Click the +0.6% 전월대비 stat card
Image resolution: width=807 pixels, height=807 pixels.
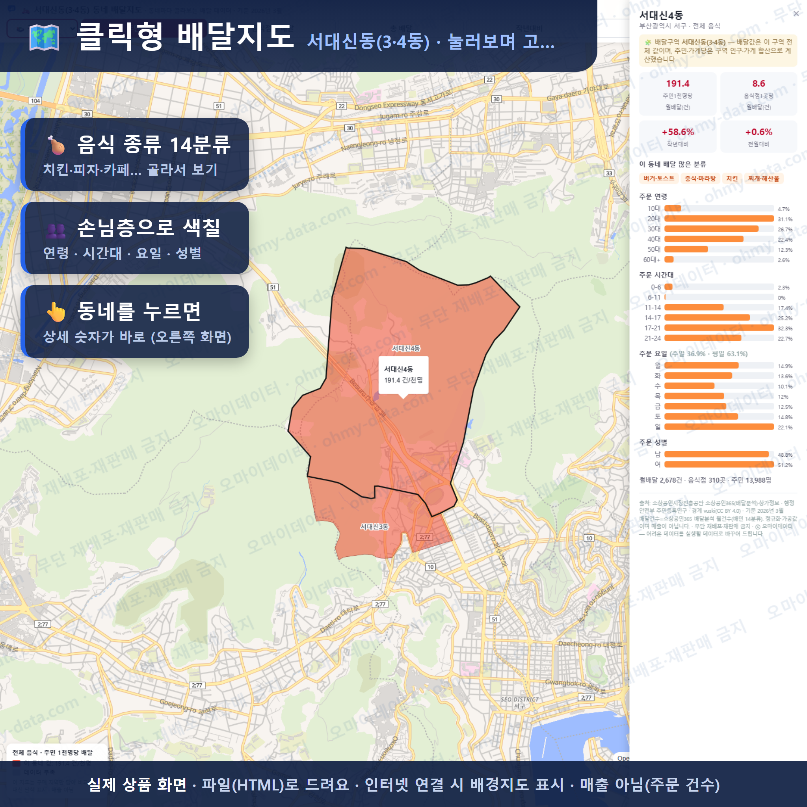coord(759,137)
